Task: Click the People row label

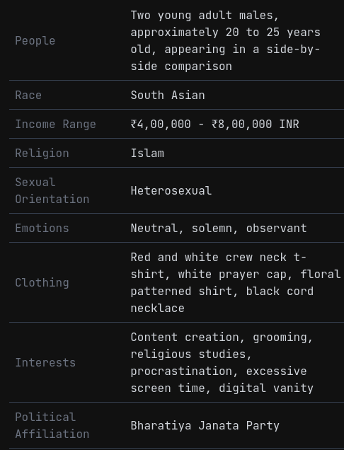Action: point(35,41)
